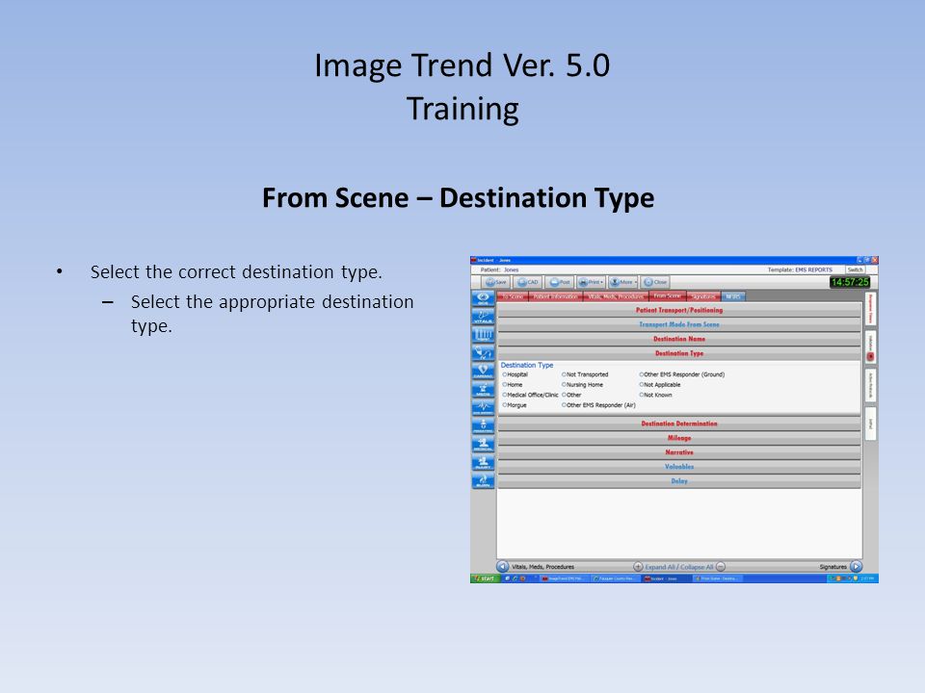Click the Switch template button
Image resolution: width=925 pixels, height=693 pixels.
click(856, 269)
